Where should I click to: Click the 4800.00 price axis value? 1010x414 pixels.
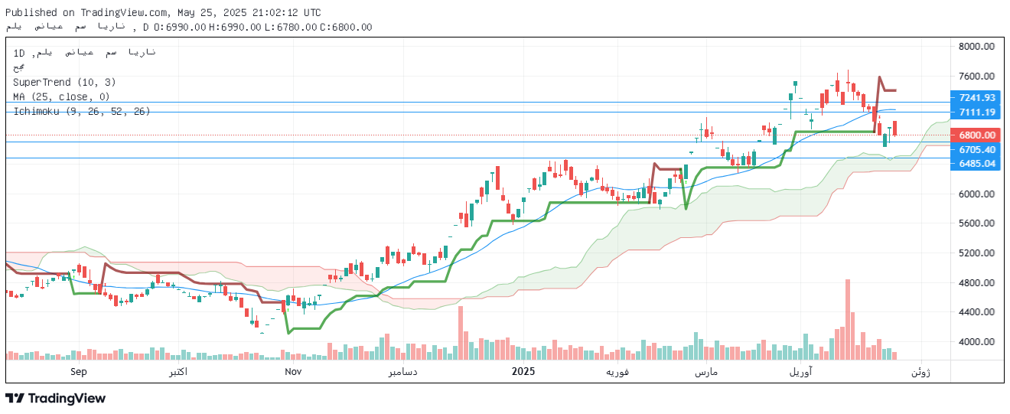click(x=976, y=283)
